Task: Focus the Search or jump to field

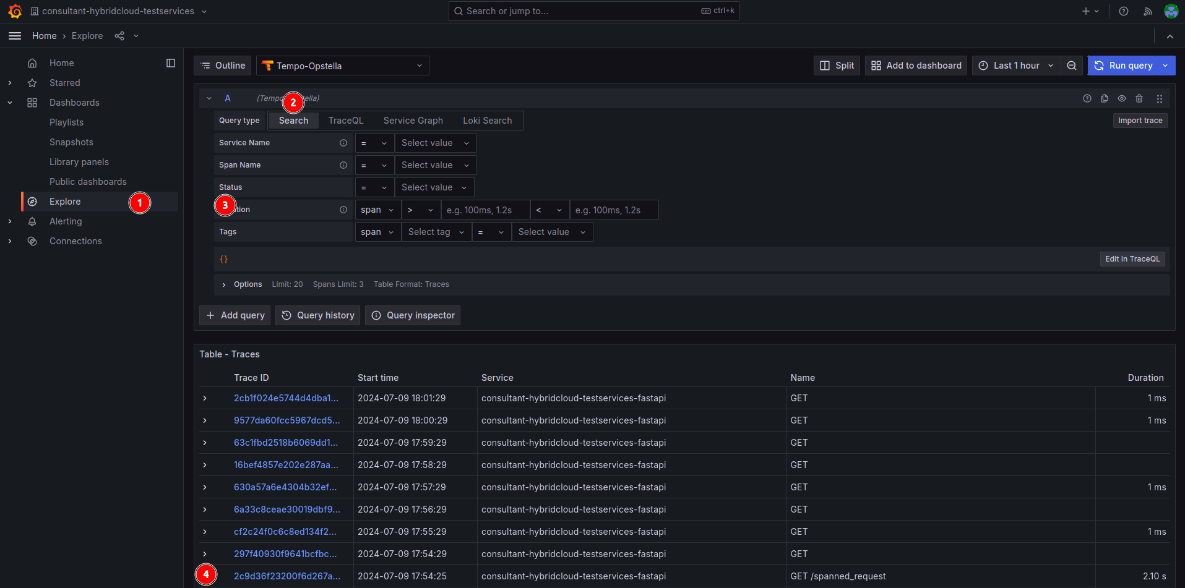Action: pos(594,11)
